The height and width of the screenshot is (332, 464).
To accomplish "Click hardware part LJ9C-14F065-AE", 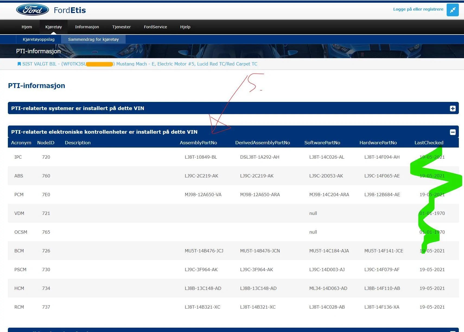I will [382, 176].
